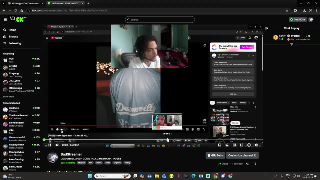This screenshot has height=180, width=320.
Task: Toggle theater mode in VOD player
Action: pyautogui.click(x=234, y=145)
